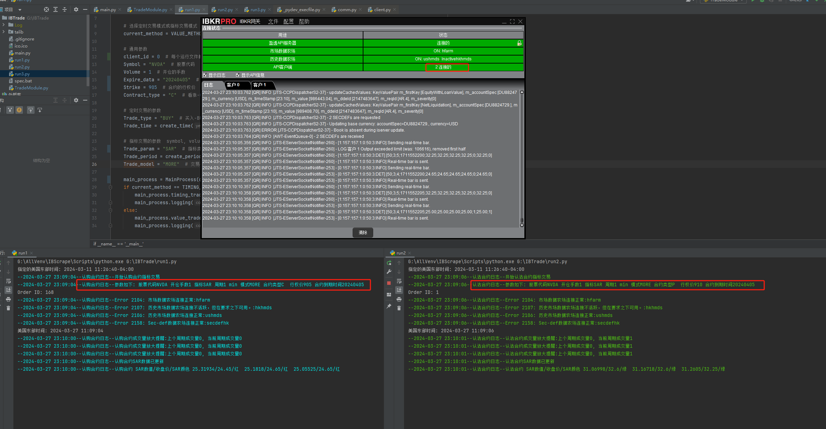Toggle show-inherited filter in Structure panel
The height and width of the screenshot is (429, 826).
coord(10,110)
